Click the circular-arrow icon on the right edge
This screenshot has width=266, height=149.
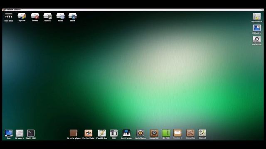pyautogui.click(x=257, y=39)
